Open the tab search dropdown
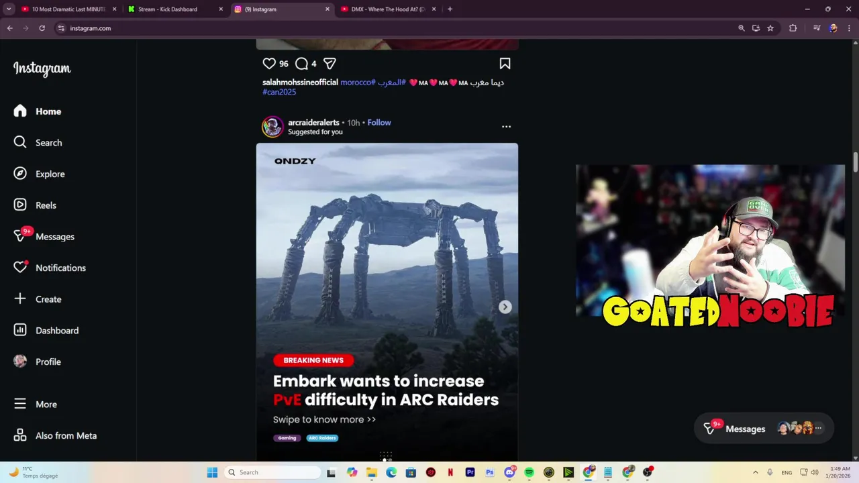859x483 pixels. pyautogui.click(x=9, y=9)
